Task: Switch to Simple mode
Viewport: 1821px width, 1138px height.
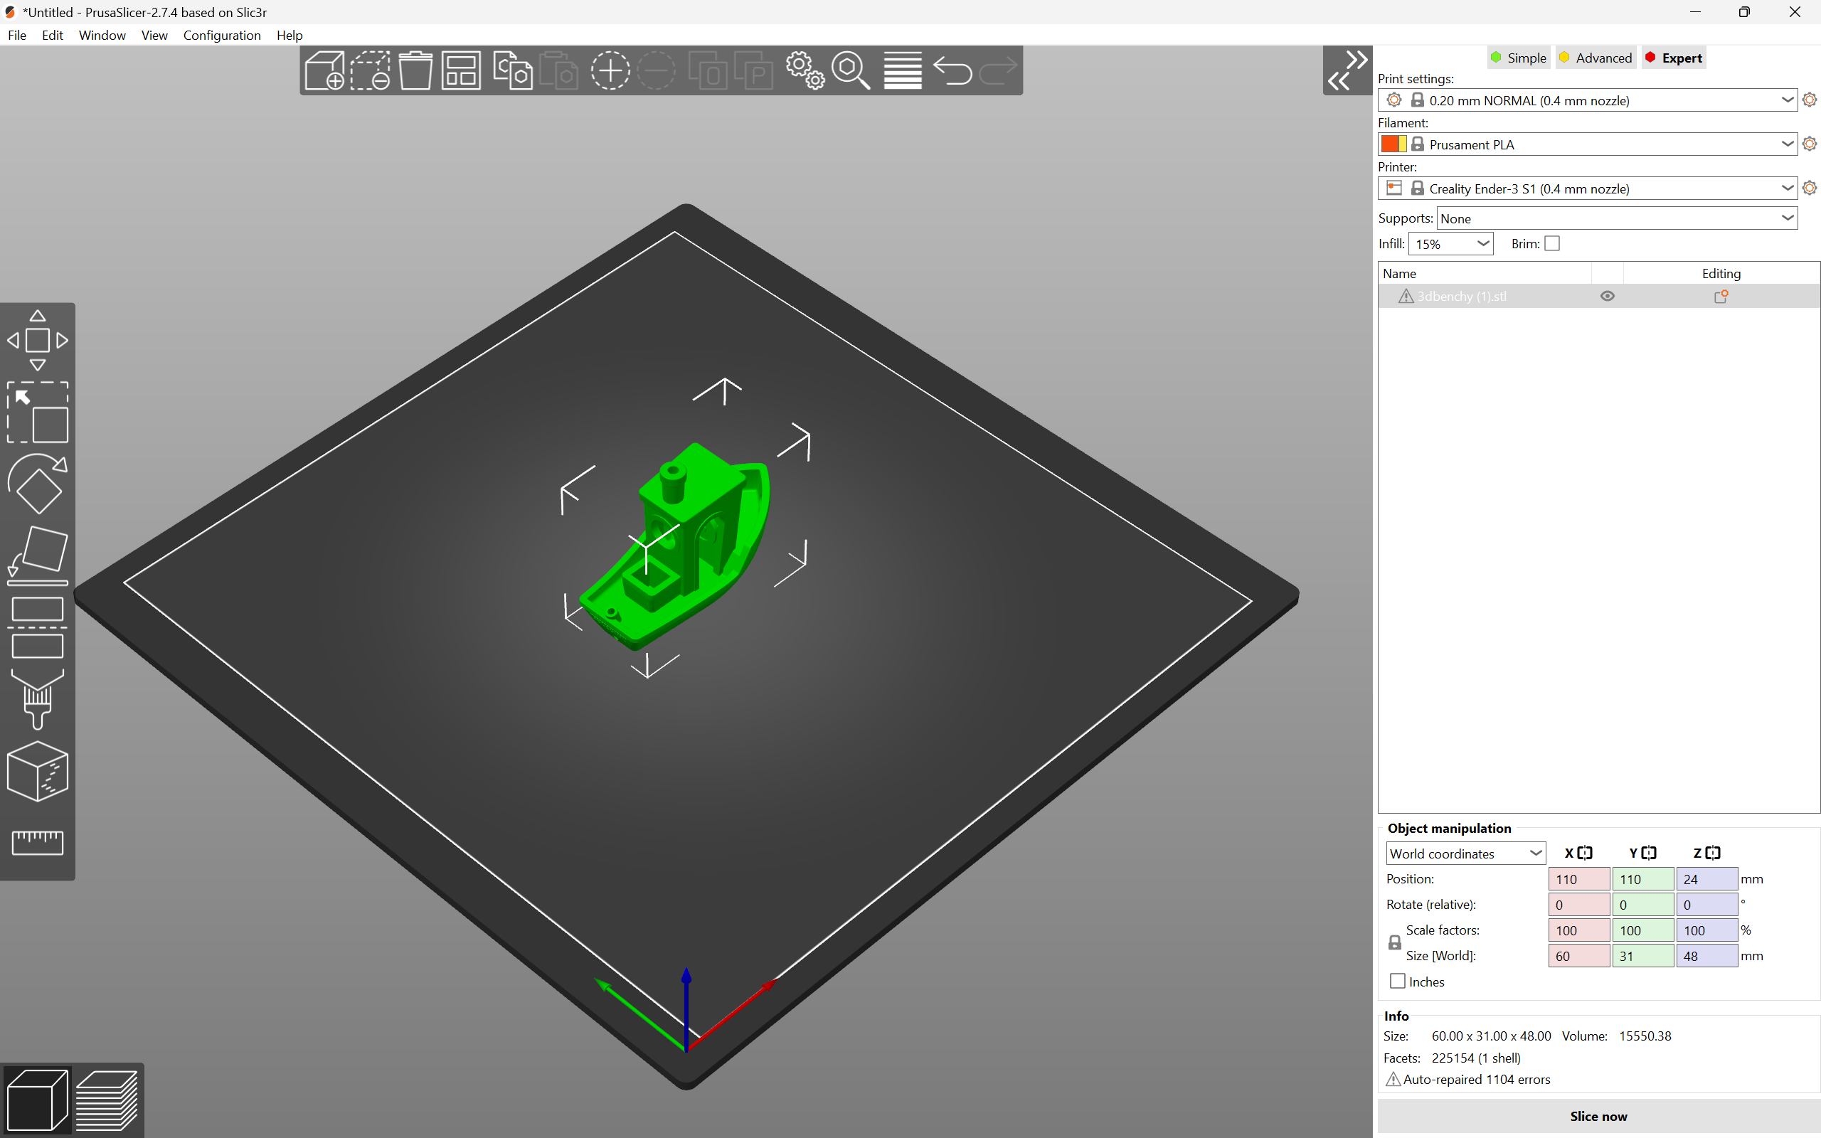Action: (x=1519, y=58)
